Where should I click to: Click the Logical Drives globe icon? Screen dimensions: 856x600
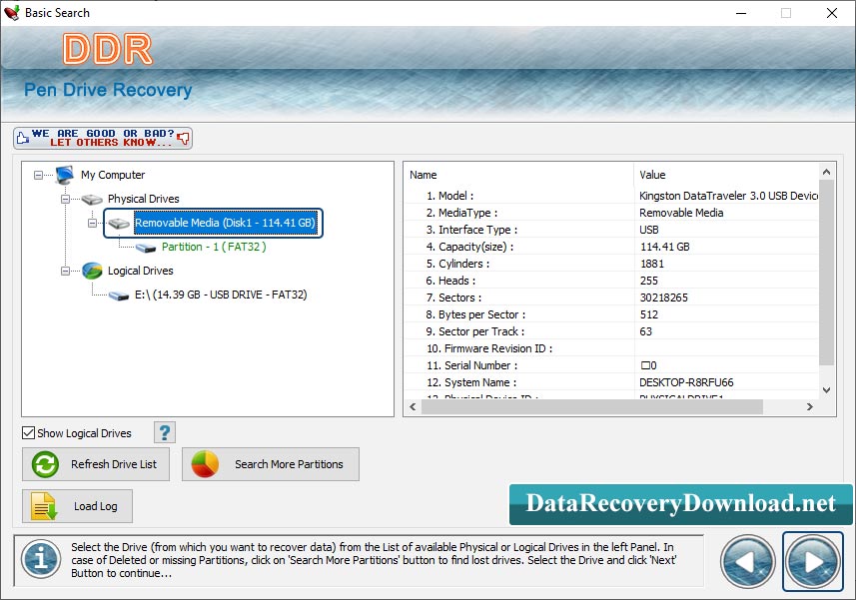pos(92,271)
